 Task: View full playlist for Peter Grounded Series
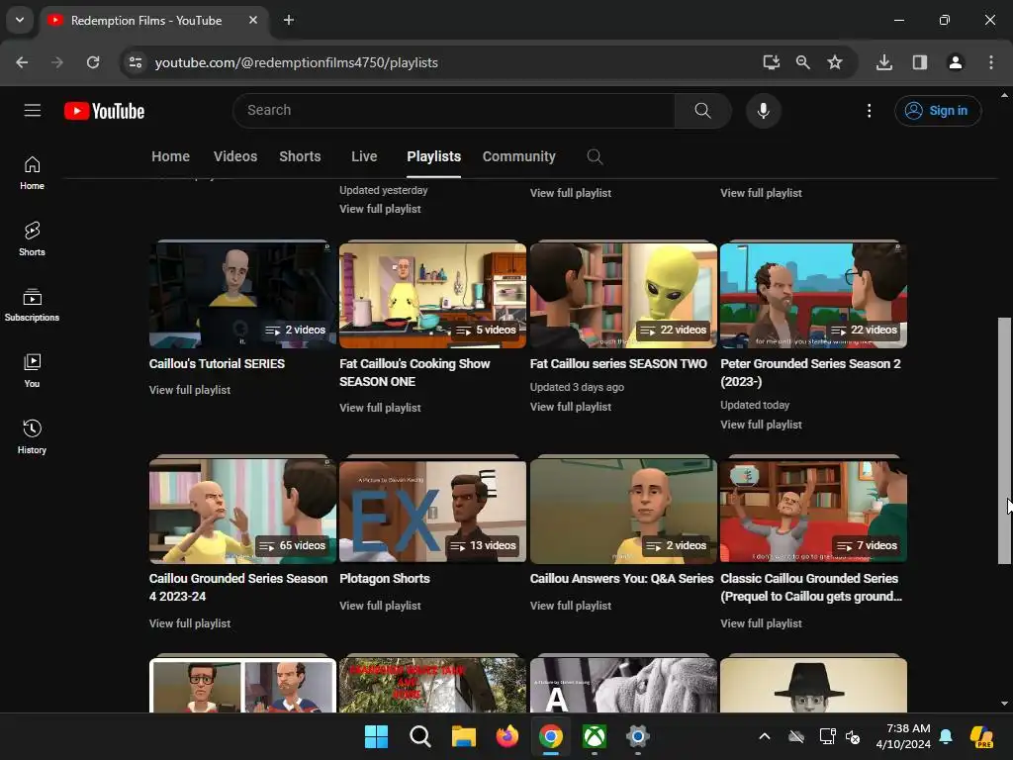(761, 425)
